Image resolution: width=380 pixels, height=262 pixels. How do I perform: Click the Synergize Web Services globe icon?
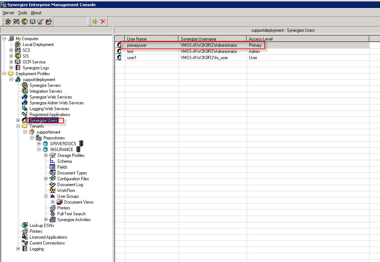tap(25, 97)
